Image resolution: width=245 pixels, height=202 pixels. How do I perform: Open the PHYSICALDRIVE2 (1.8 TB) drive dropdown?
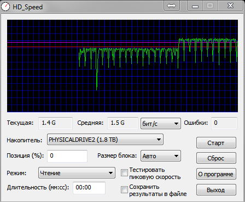[x=105, y=140]
